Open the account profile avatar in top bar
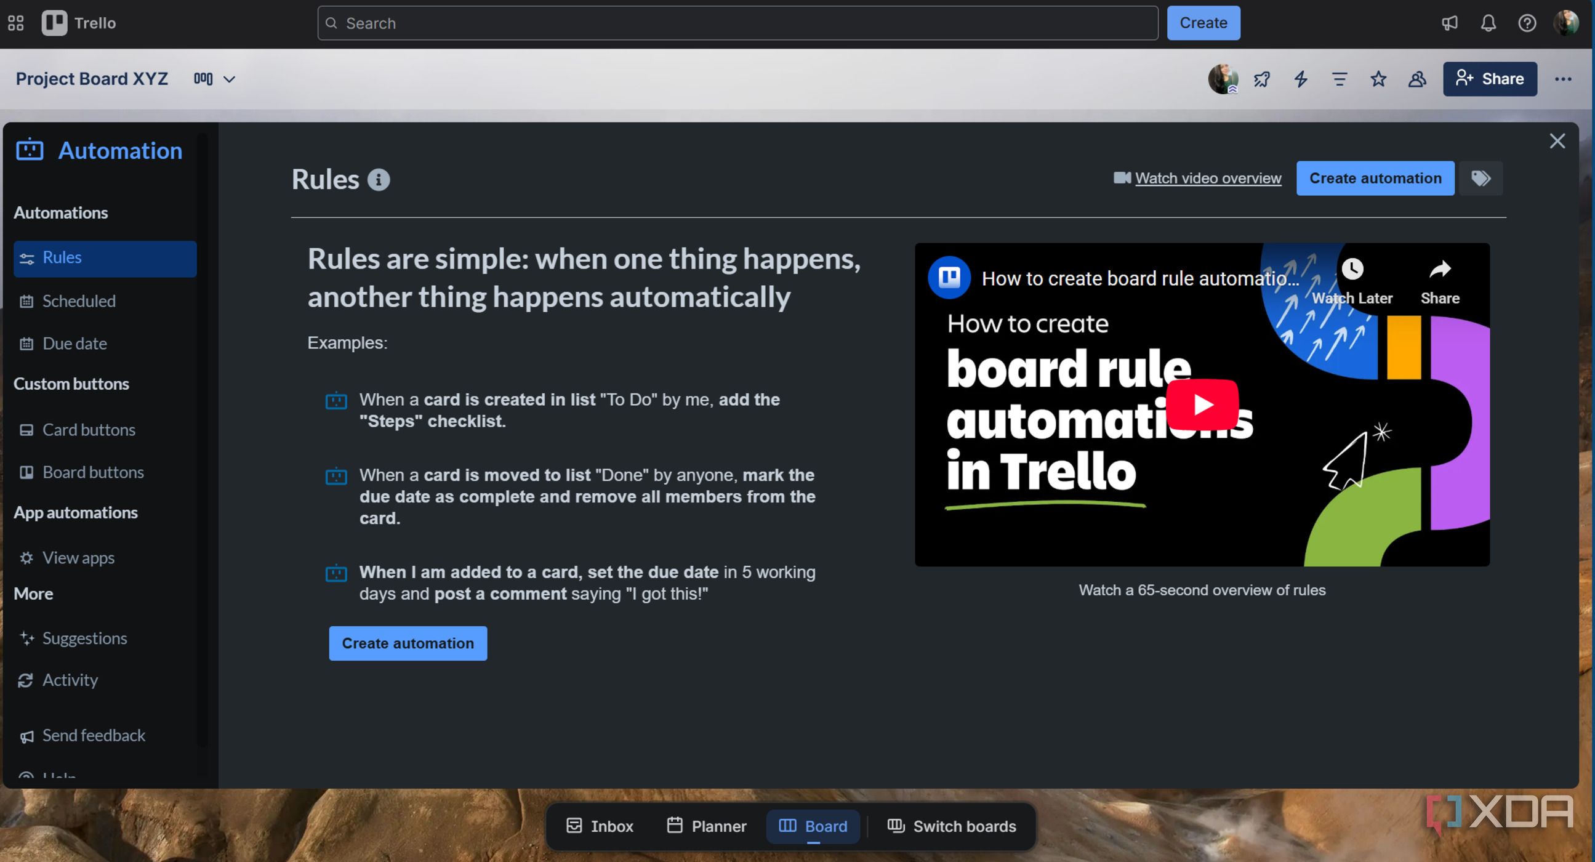1595x862 pixels. (1566, 23)
